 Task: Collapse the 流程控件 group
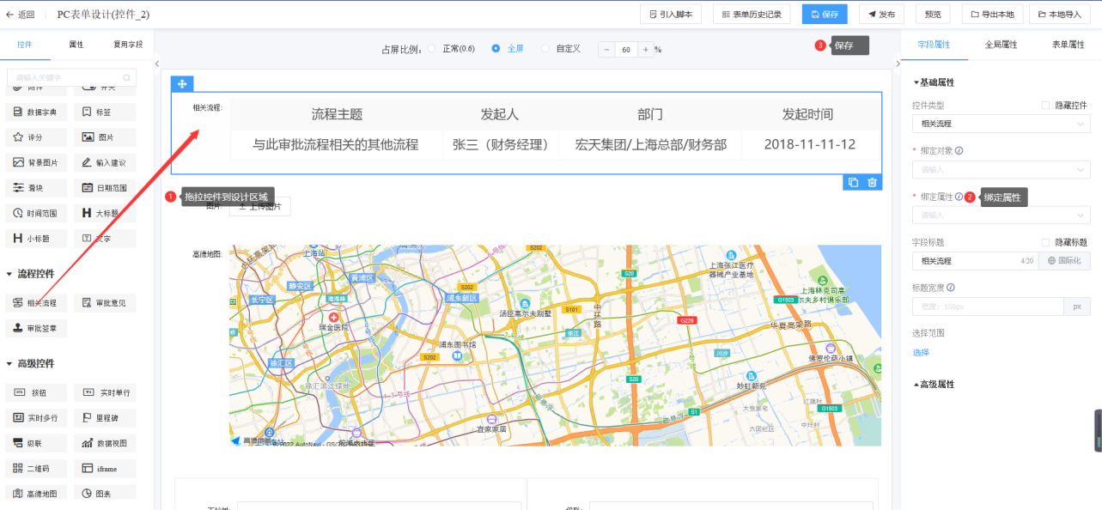pos(30,274)
